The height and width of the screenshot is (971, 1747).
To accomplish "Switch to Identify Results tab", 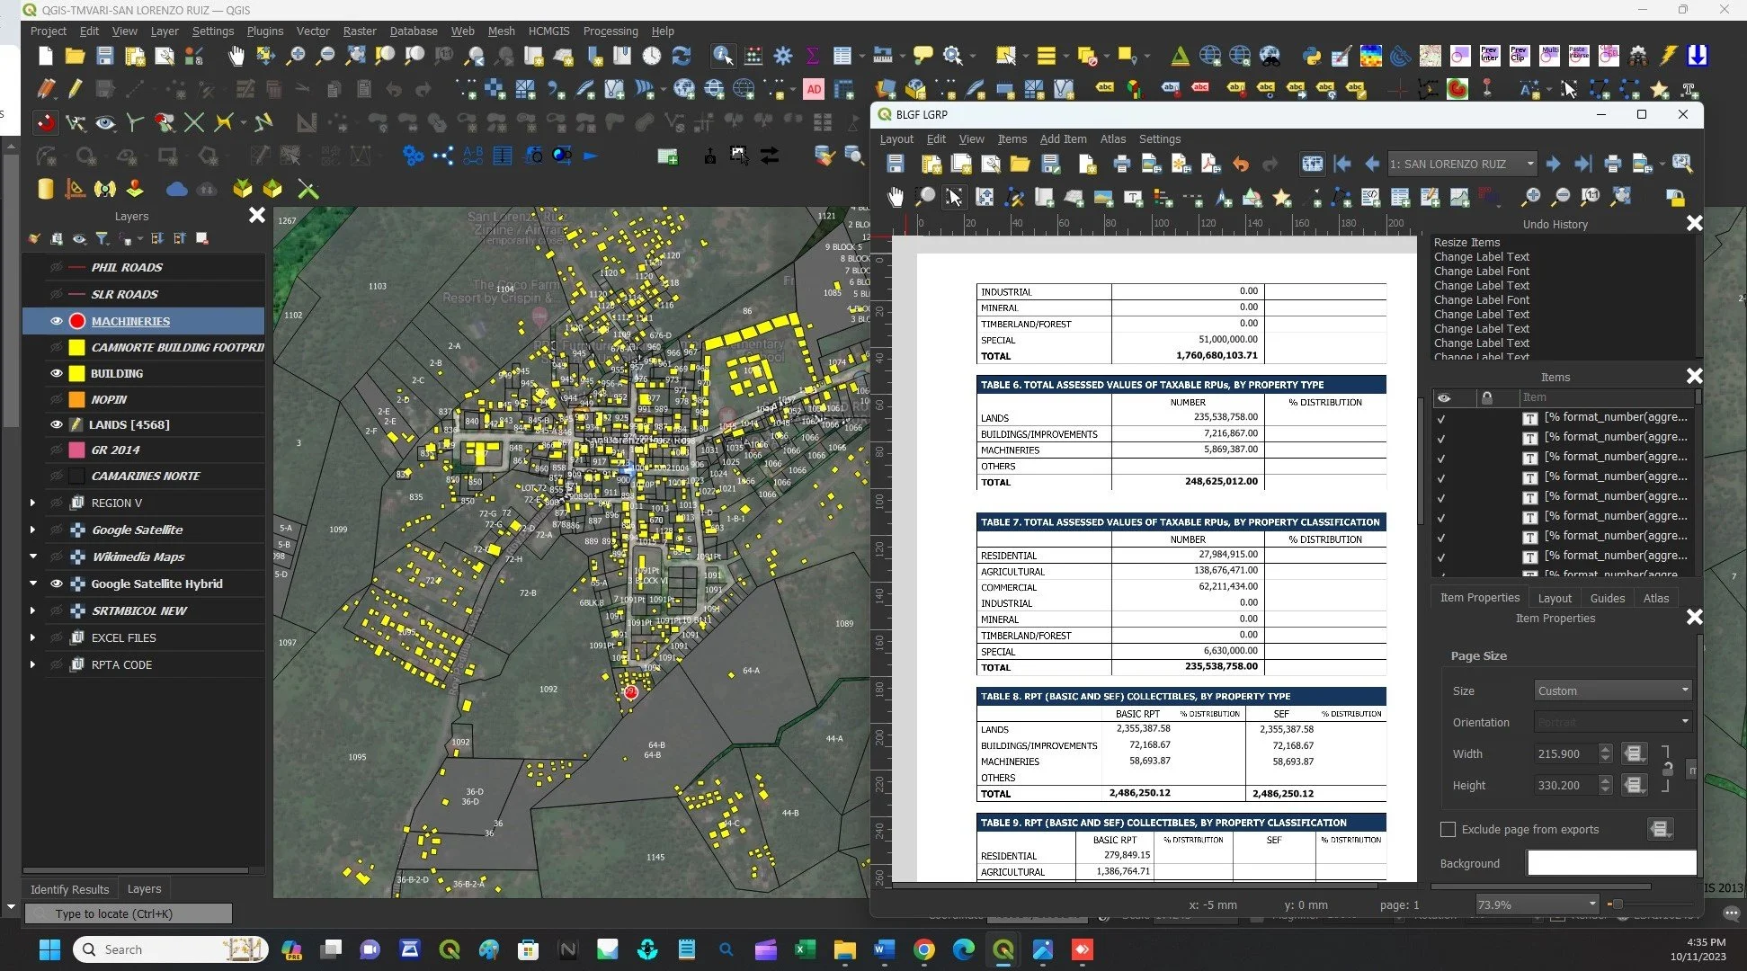I will [69, 888].
